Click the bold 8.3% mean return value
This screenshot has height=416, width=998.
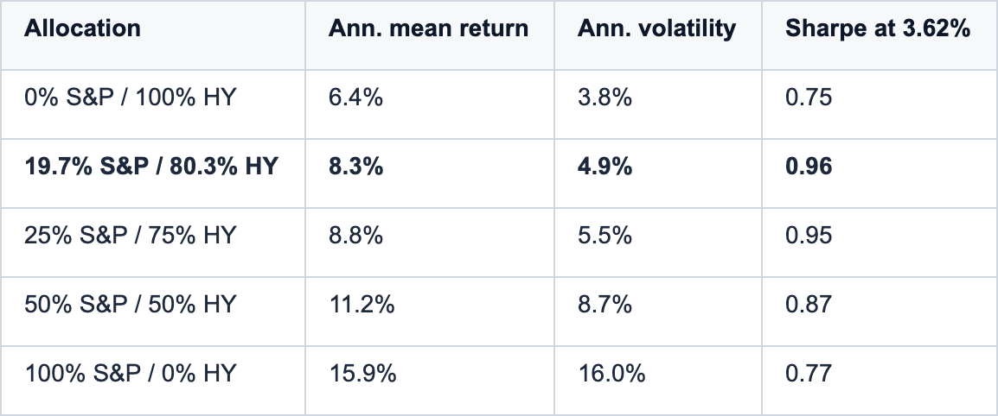pos(355,167)
